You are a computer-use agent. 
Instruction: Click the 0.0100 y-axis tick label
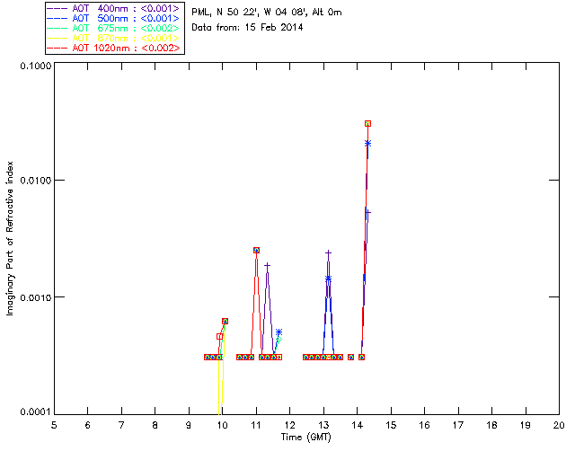[35, 181]
